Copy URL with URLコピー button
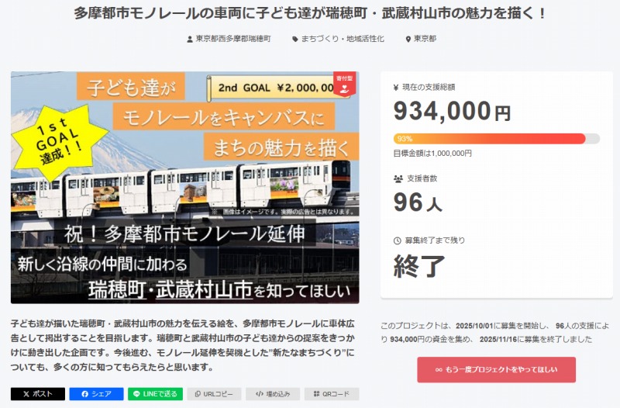 214,394
